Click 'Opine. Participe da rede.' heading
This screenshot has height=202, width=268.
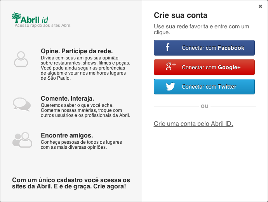pos(77,51)
